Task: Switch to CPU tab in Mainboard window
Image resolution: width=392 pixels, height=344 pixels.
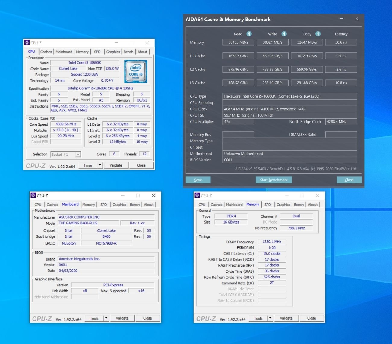Action: [x=38, y=205]
